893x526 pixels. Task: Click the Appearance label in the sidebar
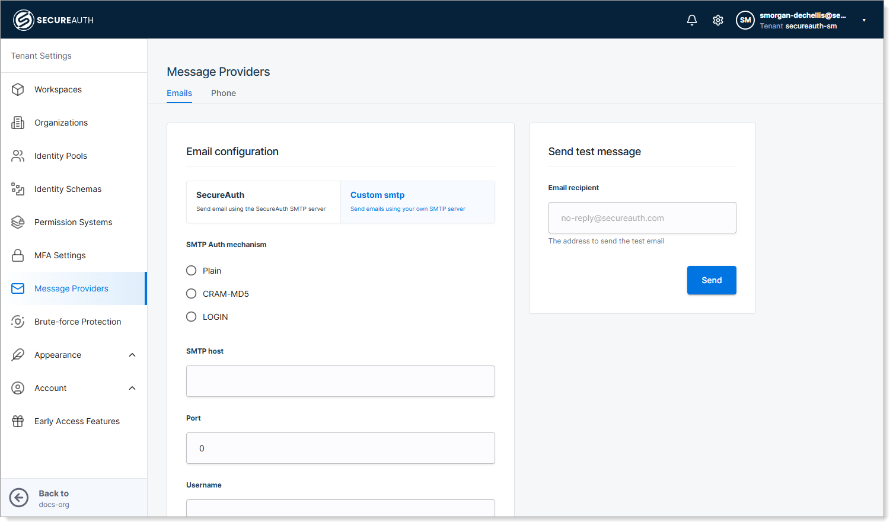tap(58, 355)
